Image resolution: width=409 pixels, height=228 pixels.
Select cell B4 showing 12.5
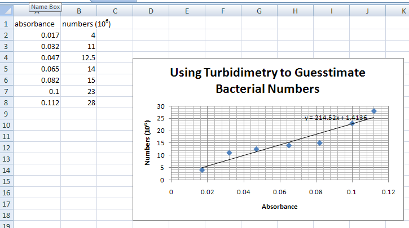point(78,58)
